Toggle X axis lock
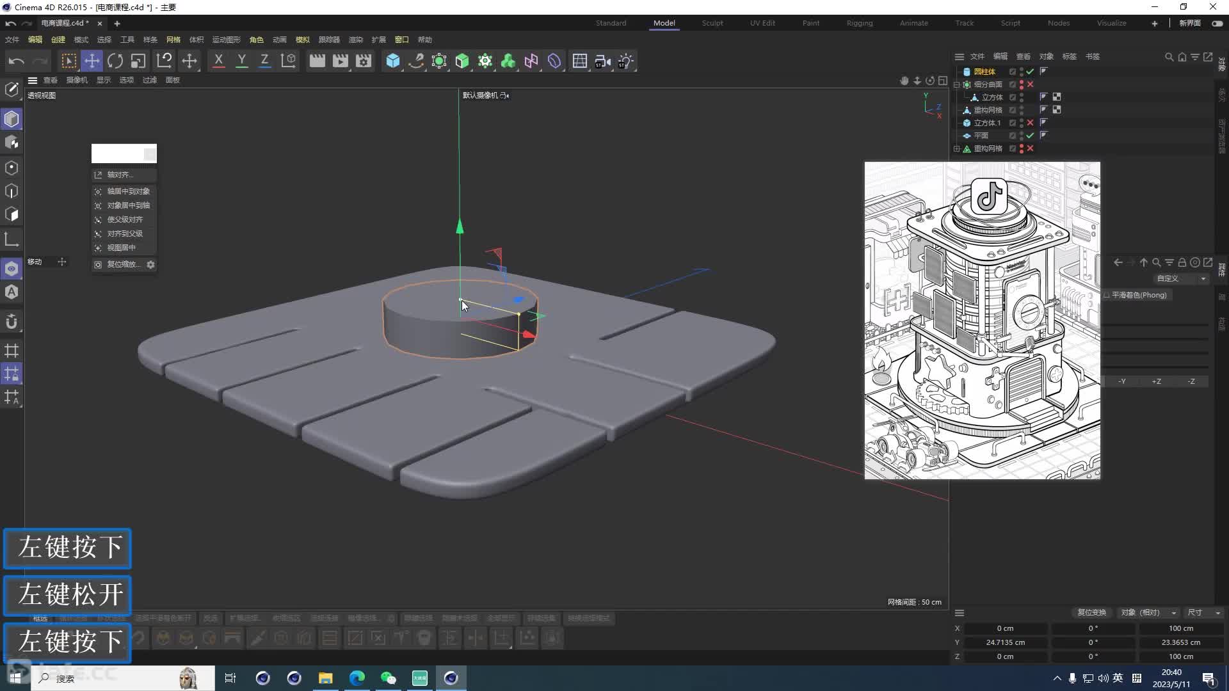1229x691 pixels. [x=218, y=61]
